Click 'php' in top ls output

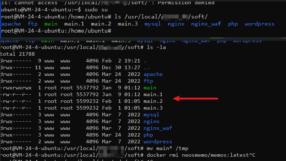(233, 24)
